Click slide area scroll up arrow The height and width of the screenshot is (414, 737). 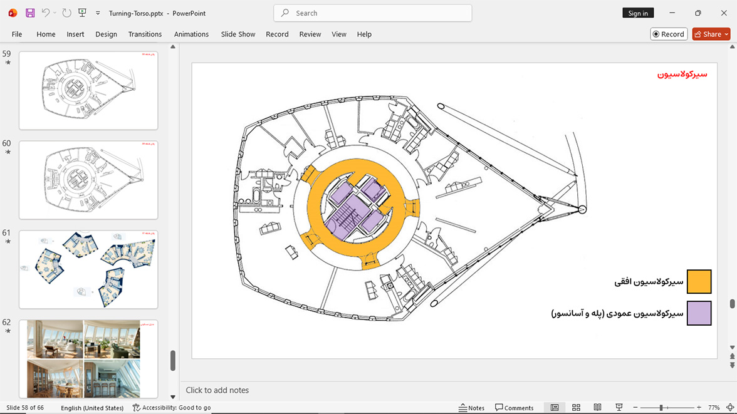pyautogui.click(x=732, y=47)
